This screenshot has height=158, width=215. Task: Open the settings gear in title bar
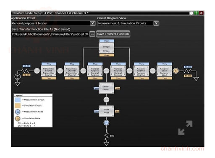point(191,13)
